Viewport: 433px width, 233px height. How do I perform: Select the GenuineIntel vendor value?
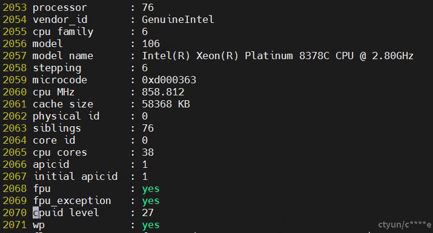point(178,19)
